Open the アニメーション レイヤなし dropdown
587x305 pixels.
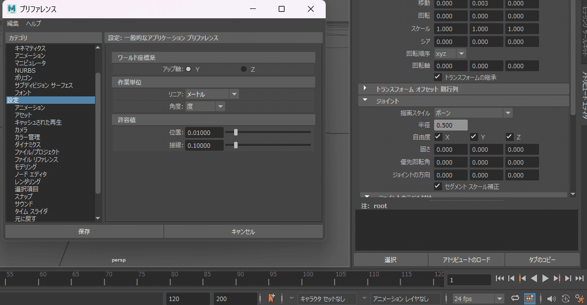(x=364, y=299)
